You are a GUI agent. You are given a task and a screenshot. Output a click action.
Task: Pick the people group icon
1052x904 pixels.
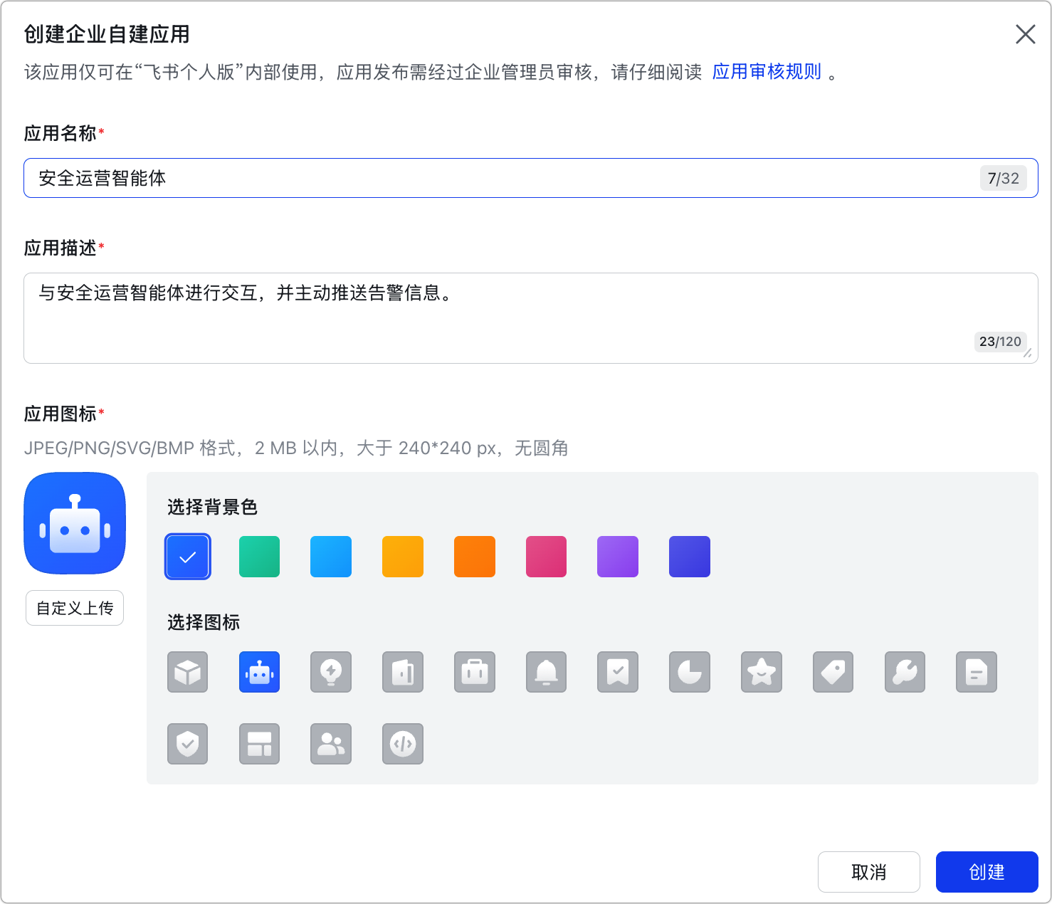(331, 744)
